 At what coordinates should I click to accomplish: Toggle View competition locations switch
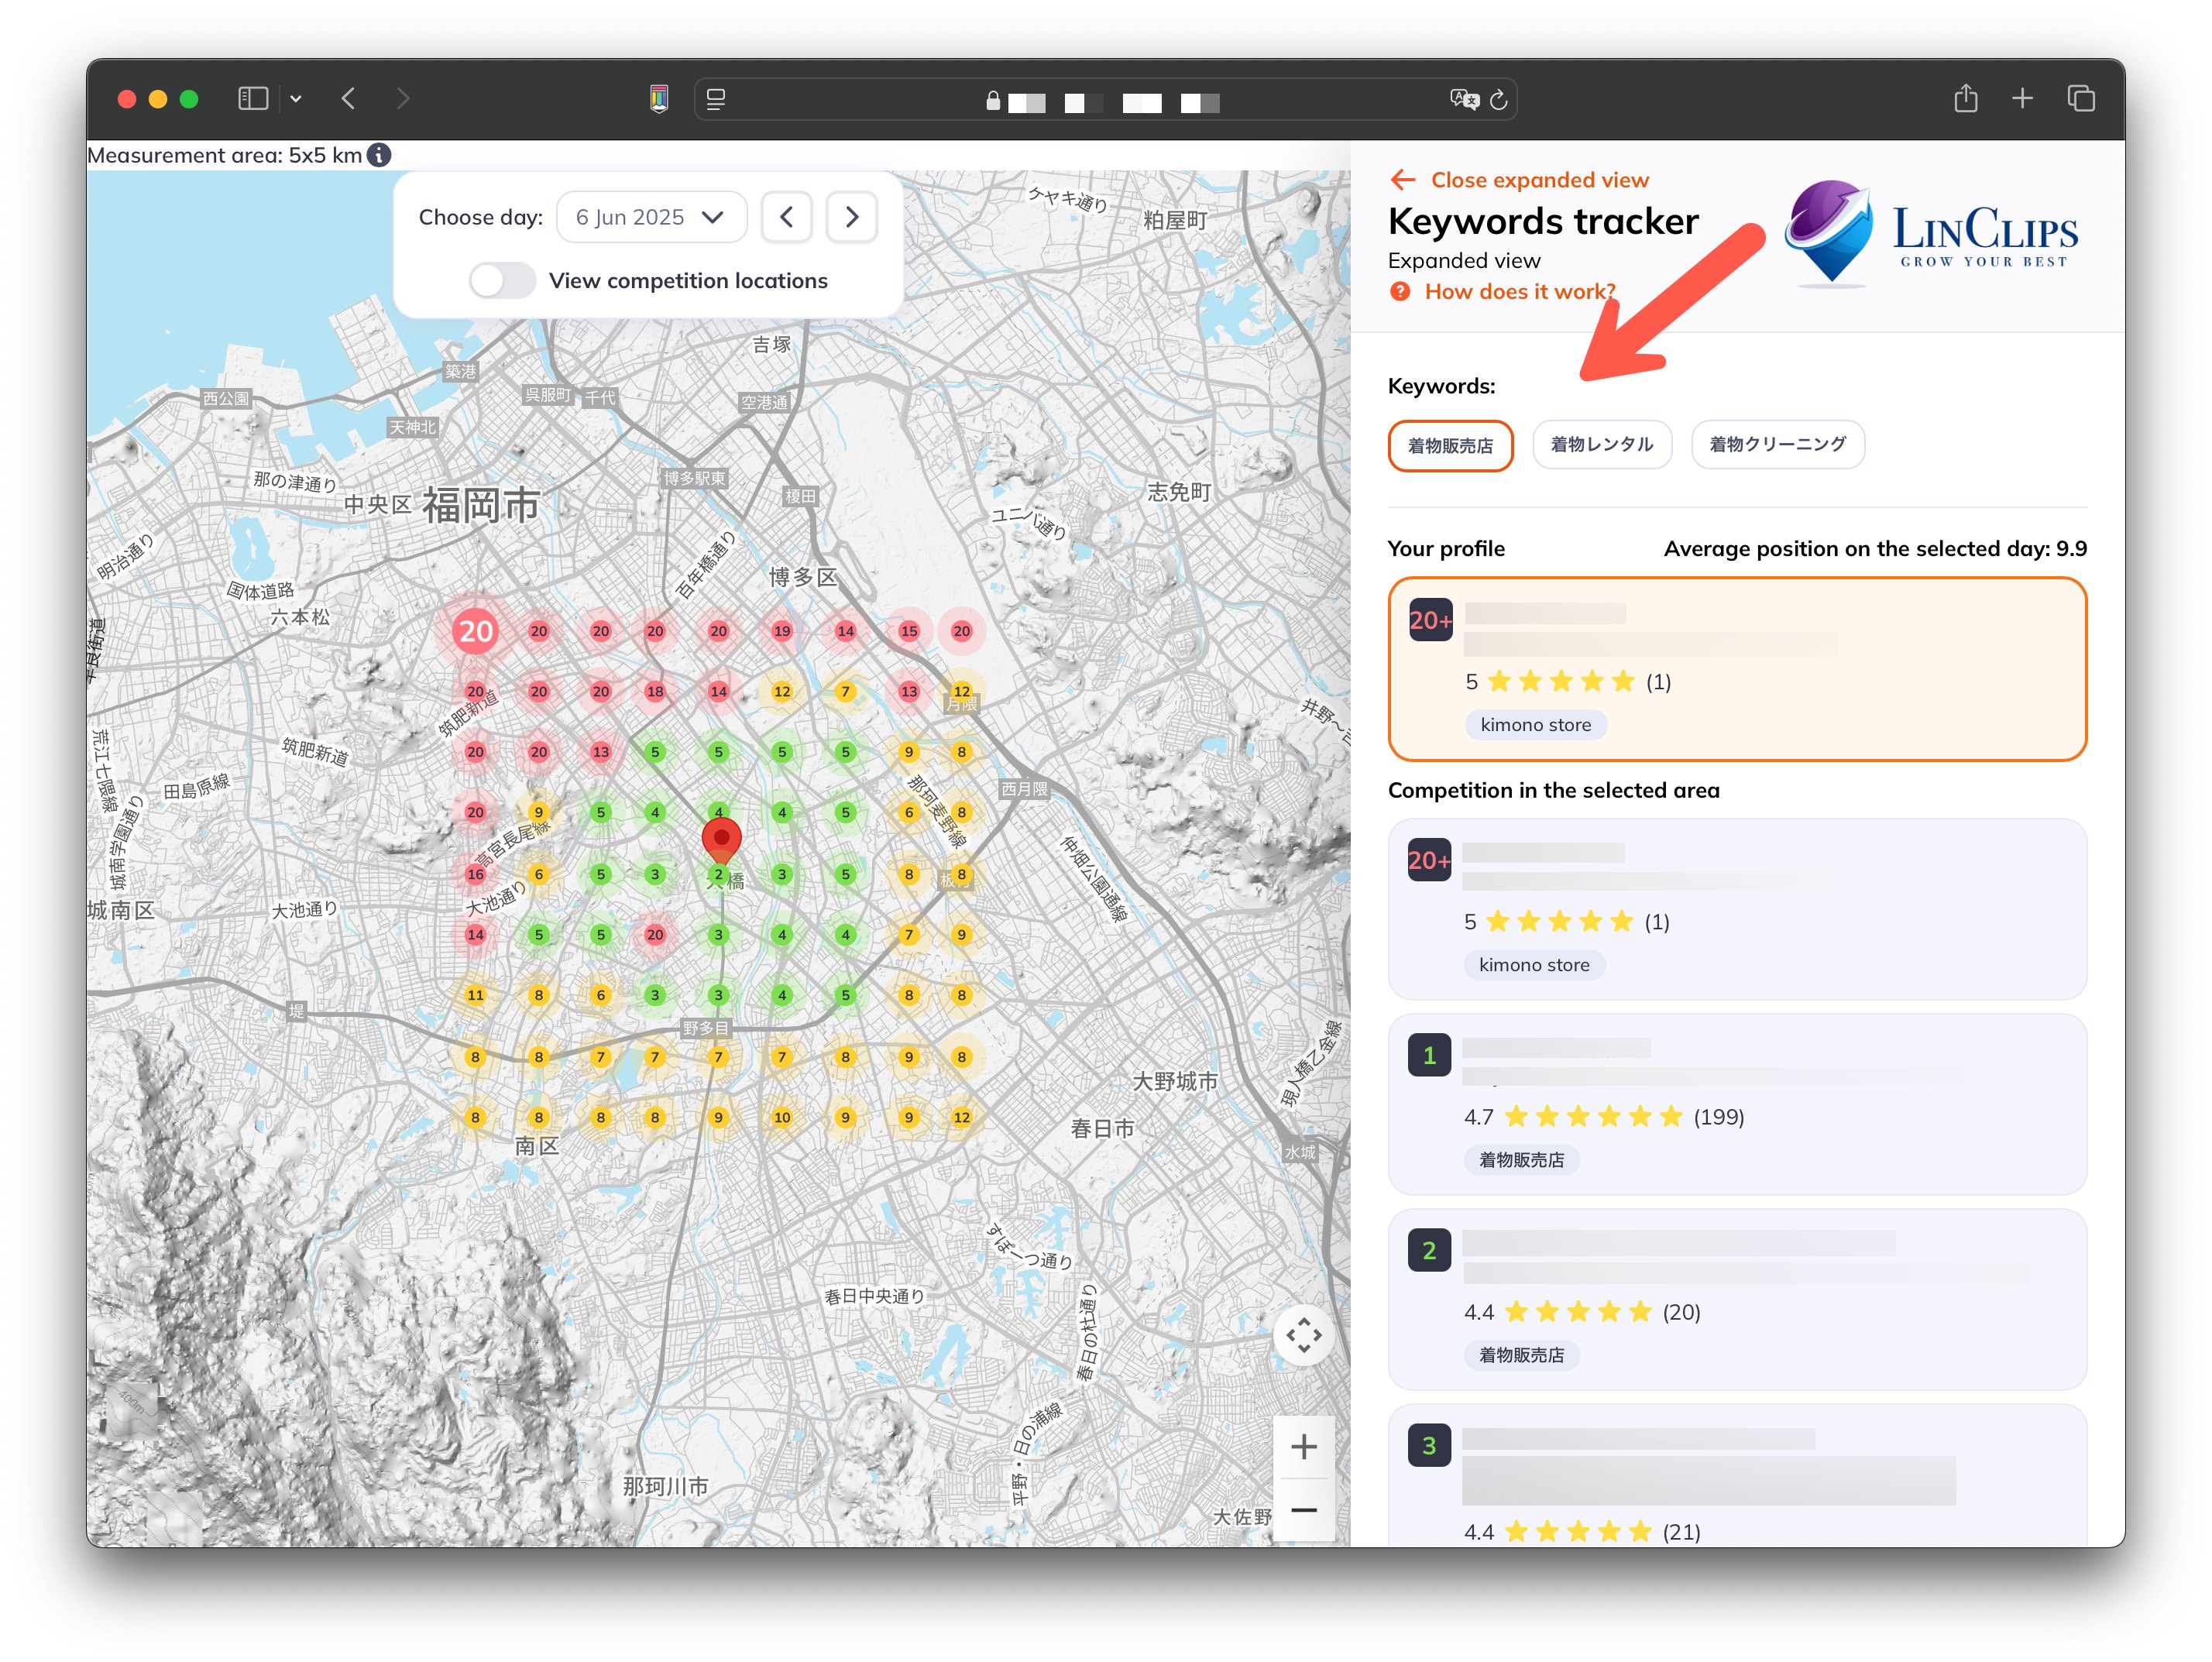pyautogui.click(x=502, y=280)
